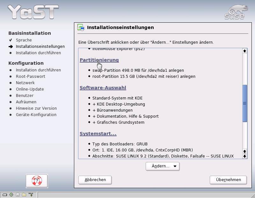This screenshot has height=198, width=255.
Task: Click the Abschnitte: SUSE LINUX 9.2 entry
Action: 163,156
